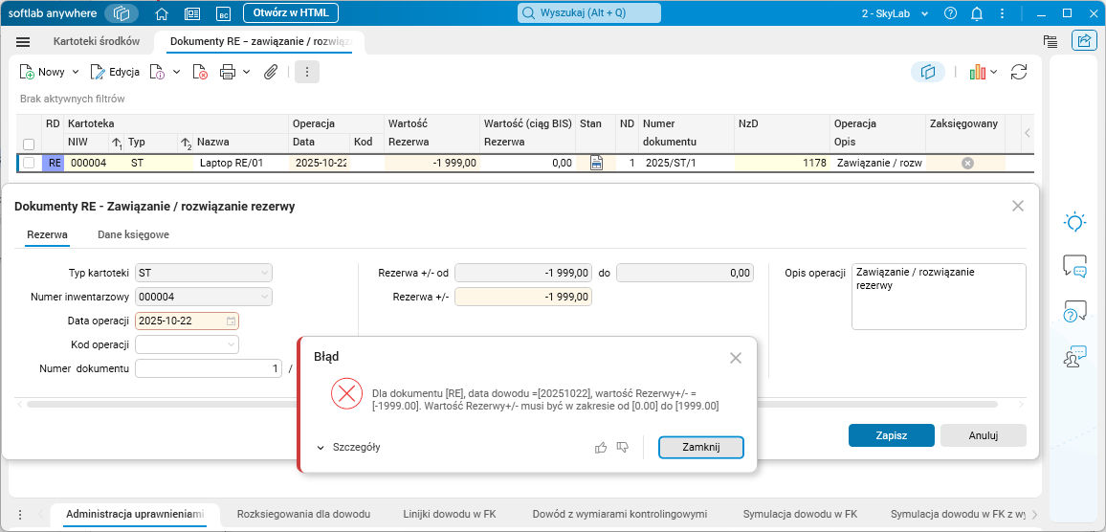The height and width of the screenshot is (532, 1106).
Task: Expand the print options dropdown arrow
Action: coord(246,71)
